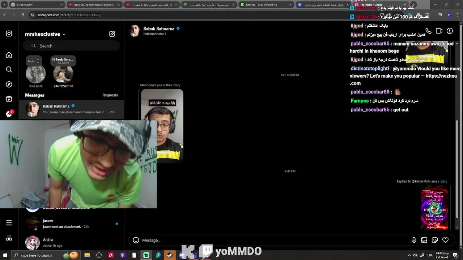Close the discord.com browser tab
Viewport: 463px width, 260px height.
point(61,5)
